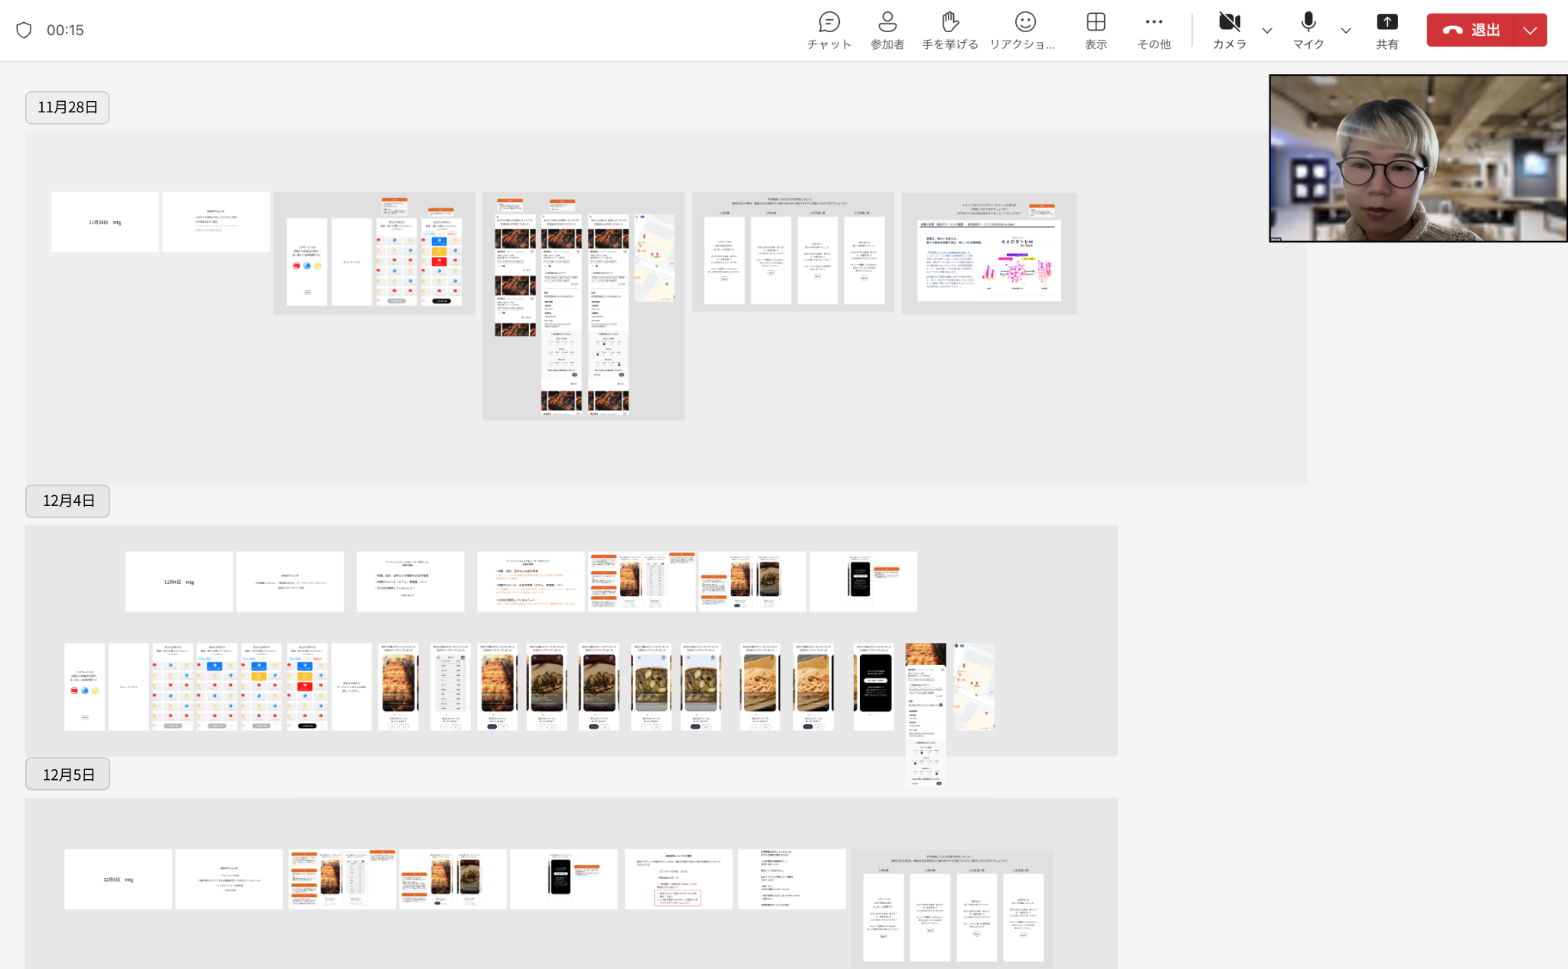
Task: Select the 12月5日 section label
Action: point(67,775)
